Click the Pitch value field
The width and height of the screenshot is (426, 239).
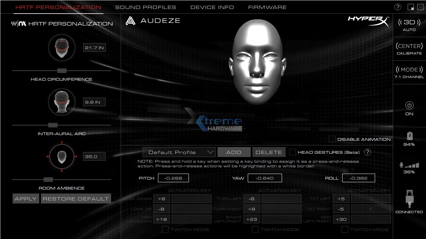173,178
